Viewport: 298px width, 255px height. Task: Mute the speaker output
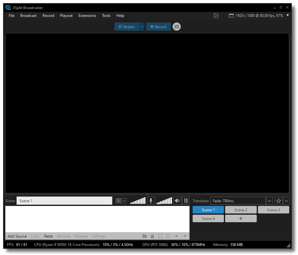pos(177,200)
